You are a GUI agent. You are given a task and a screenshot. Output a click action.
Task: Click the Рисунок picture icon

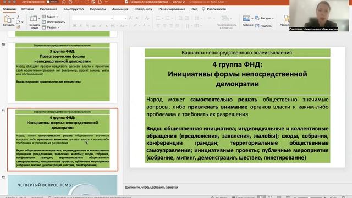[x=246, y=19]
